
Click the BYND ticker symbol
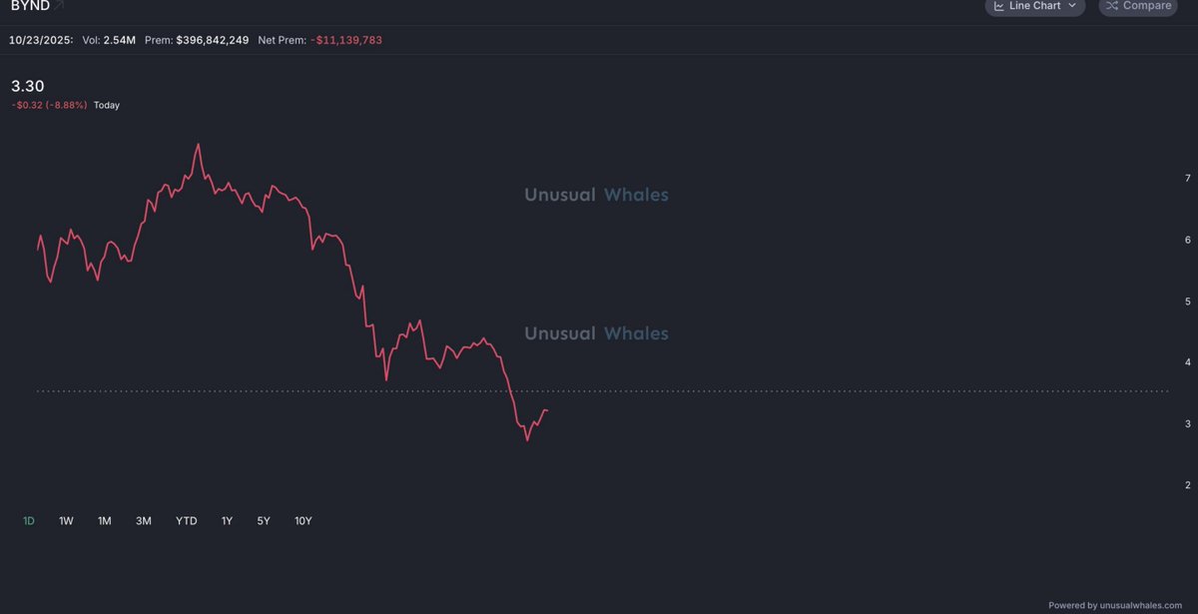point(30,5)
